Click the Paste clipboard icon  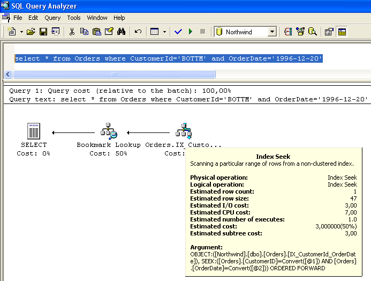(96, 32)
